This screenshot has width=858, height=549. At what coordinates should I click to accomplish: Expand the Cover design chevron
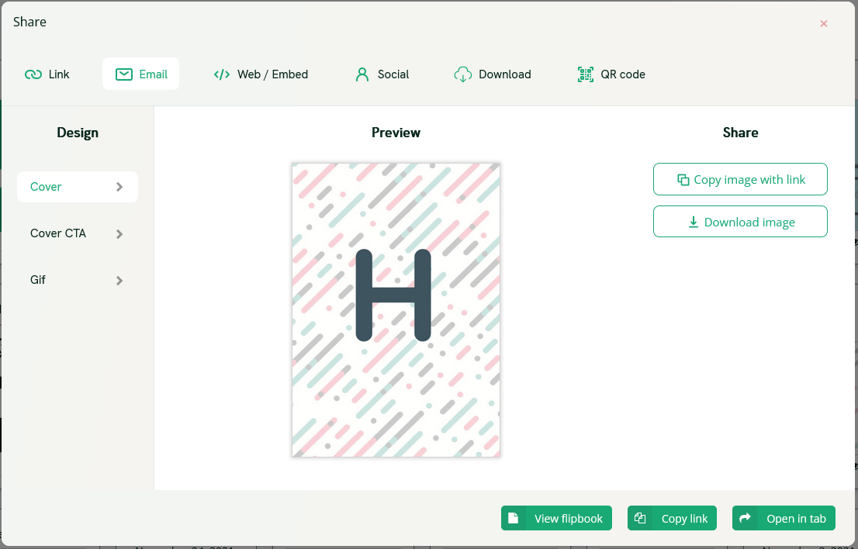[119, 187]
